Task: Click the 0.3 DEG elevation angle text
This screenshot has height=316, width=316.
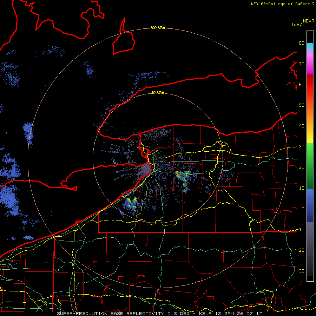Action: [178, 314]
